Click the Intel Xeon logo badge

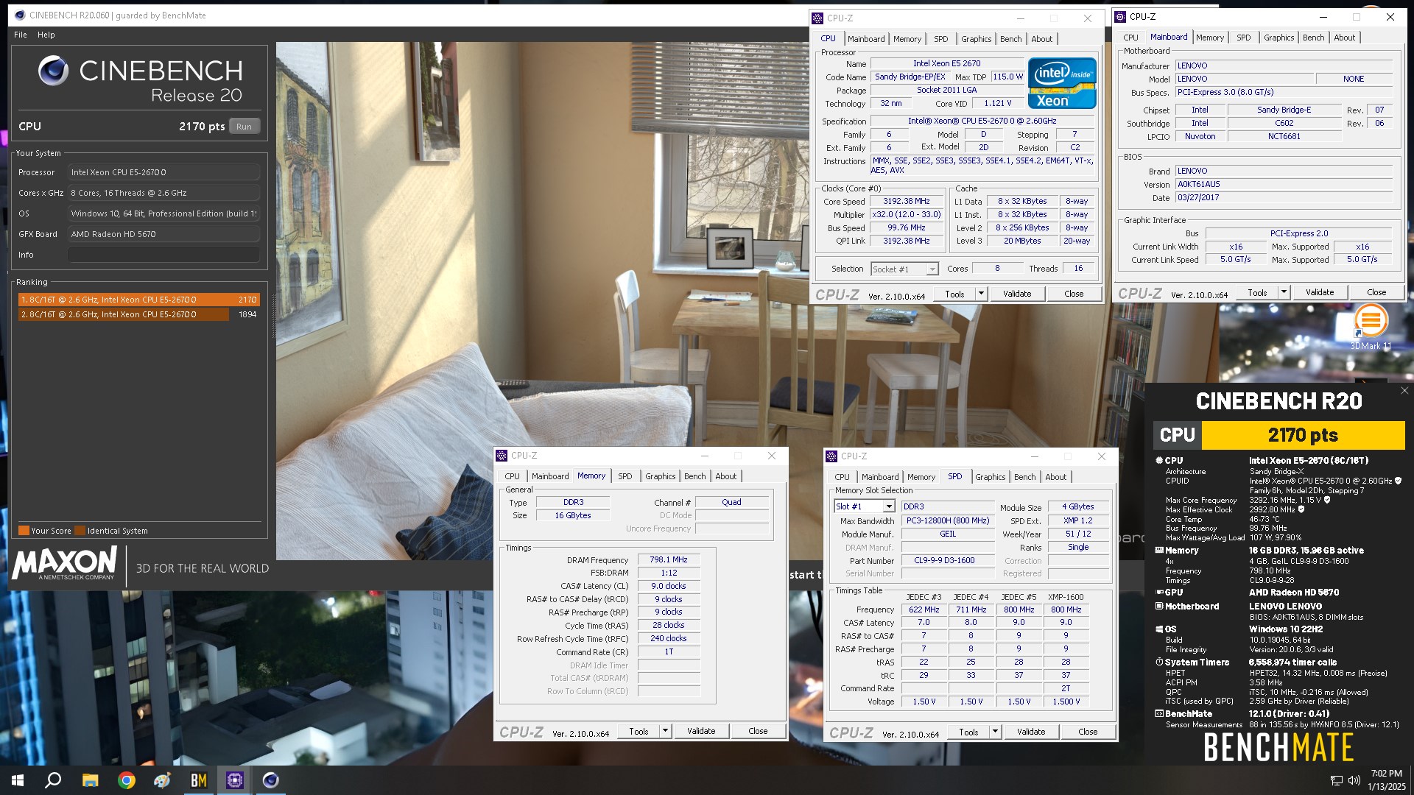click(1061, 83)
